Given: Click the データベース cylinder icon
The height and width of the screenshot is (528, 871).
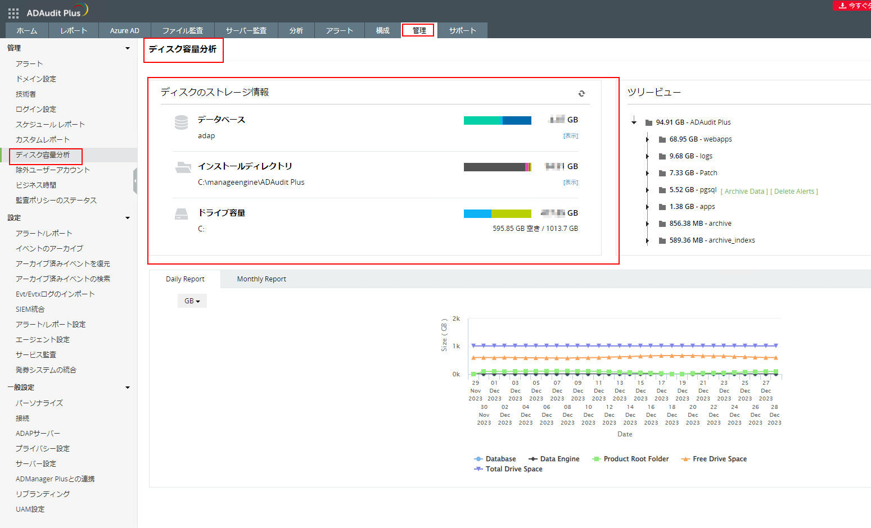Looking at the screenshot, I should coord(181,122).
